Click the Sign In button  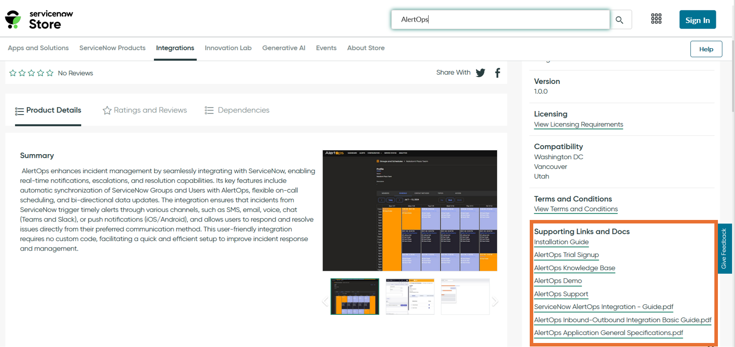coord(697,20)
